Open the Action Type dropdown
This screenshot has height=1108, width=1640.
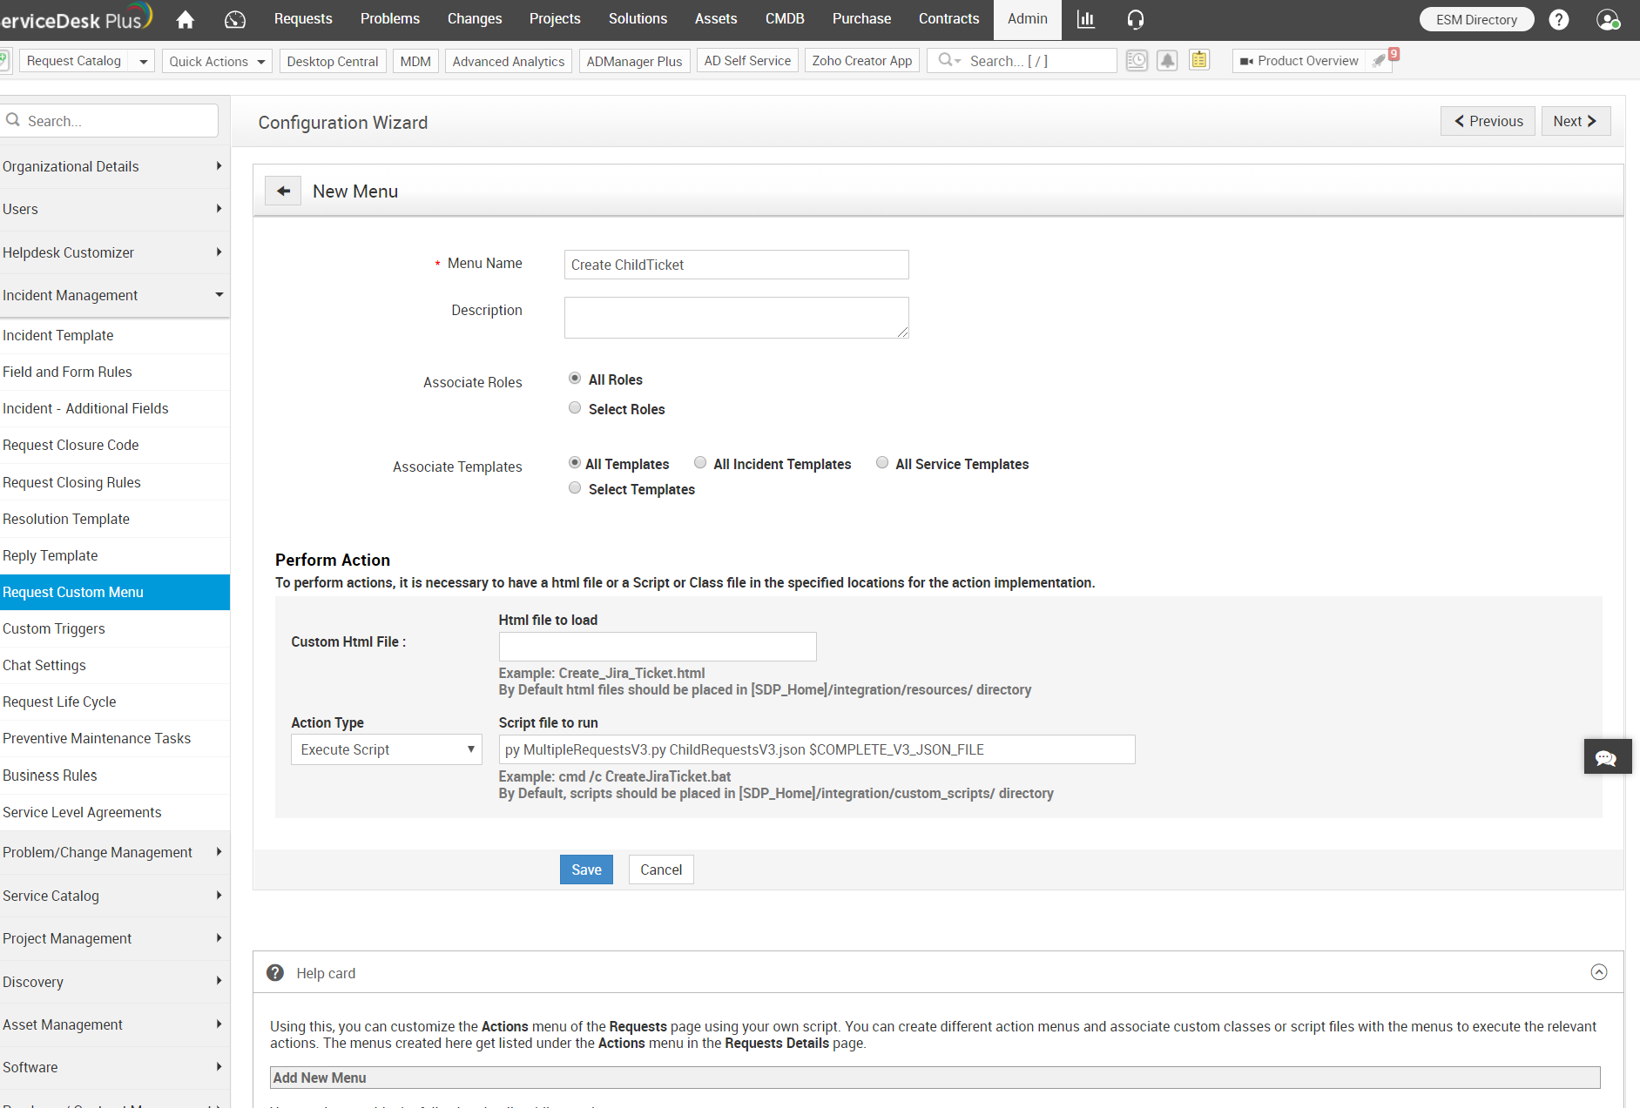pos(387,749)
